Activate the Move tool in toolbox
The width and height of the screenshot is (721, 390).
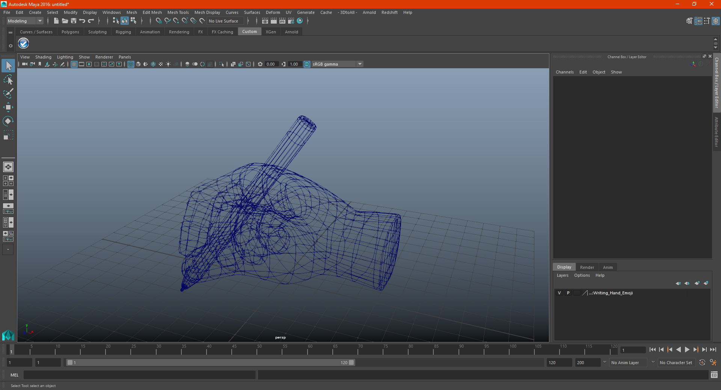pos(8,107)
